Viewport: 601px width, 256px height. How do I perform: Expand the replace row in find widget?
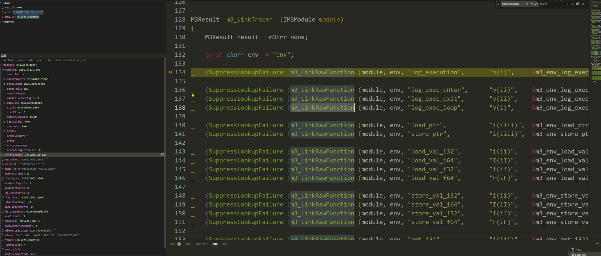coord(498,4)
